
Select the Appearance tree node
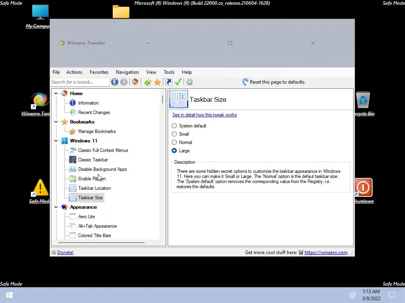83,207
